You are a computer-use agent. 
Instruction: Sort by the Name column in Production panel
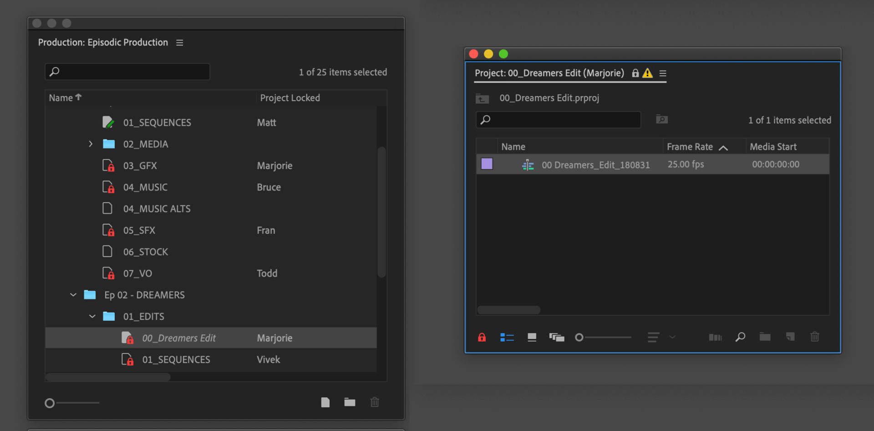(x=65, y=98)
